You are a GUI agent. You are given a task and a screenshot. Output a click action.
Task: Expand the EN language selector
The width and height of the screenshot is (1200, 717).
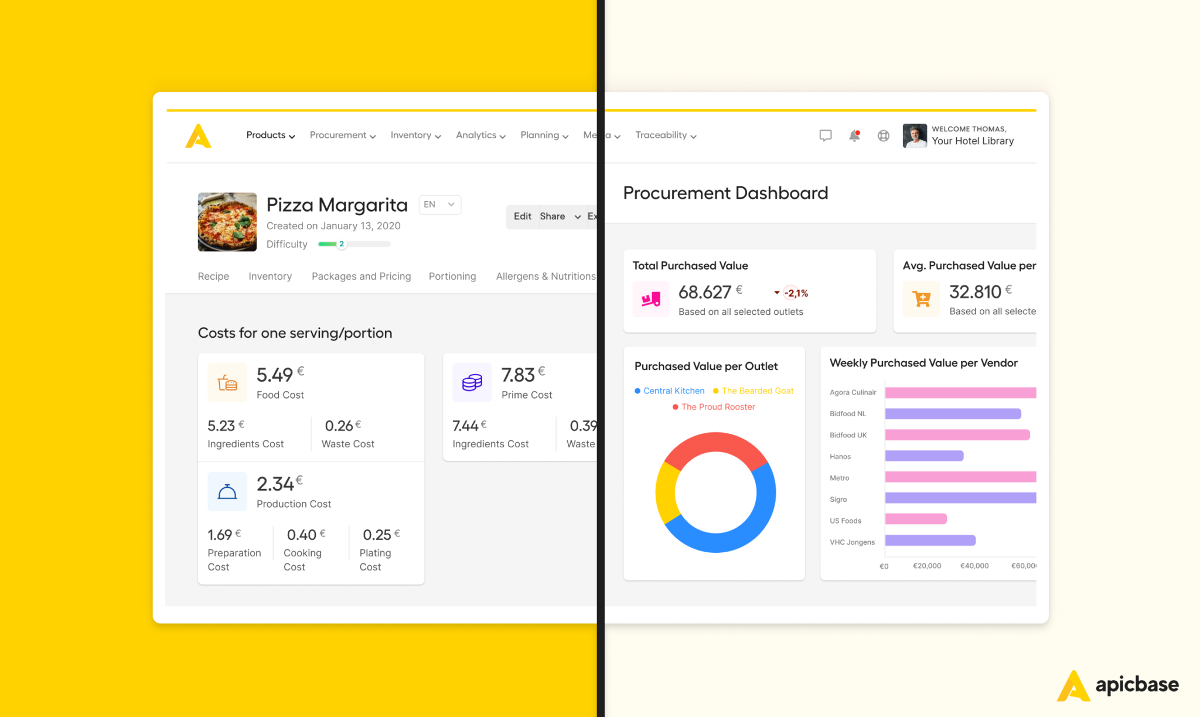pyautogui.click(x=439, y=204)
